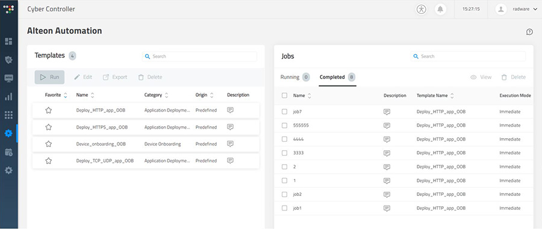Check the 4444 job checkbox
The width and height of the screenshot is (542, 229).
point(284,139)
